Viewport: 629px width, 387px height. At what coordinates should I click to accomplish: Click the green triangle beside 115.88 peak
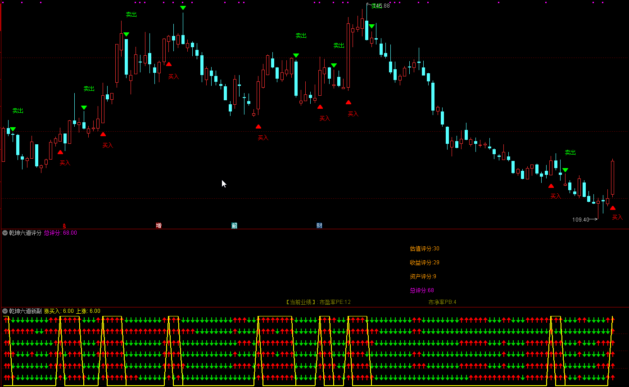pos(371,27)
